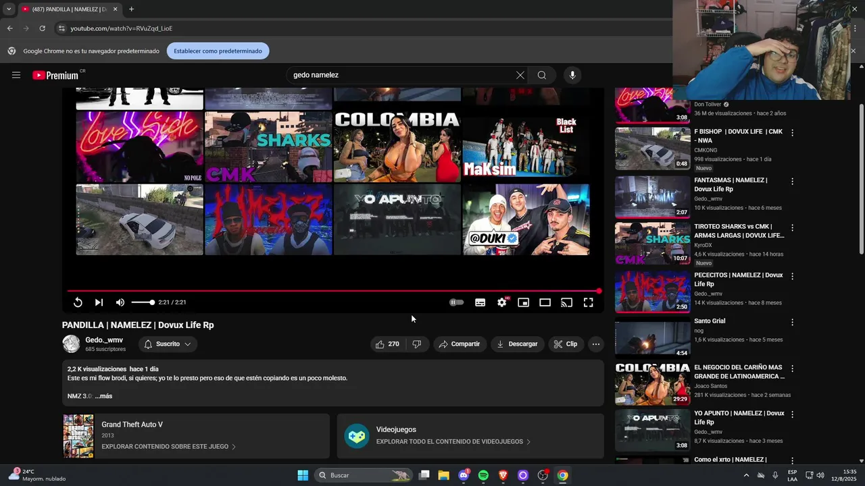This screenshot has width=865, height=486.
Task: Click the Descargar button
Action: click(517, 344)
